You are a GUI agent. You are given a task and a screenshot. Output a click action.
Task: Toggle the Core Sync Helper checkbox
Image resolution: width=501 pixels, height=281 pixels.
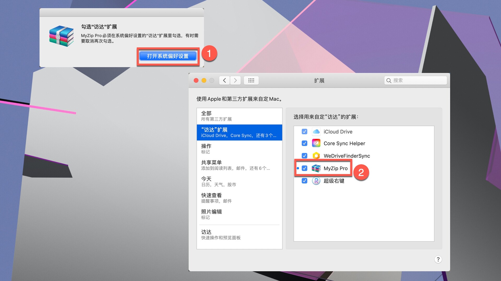tap(305, 143)
